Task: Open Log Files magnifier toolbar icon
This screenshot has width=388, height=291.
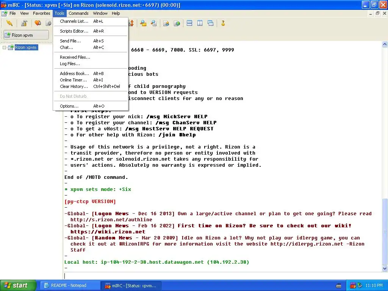Action: tap(154, 23)
